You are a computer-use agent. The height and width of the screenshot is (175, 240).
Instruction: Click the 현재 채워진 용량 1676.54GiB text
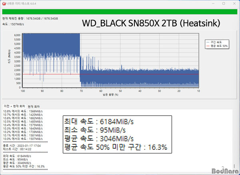30,18
